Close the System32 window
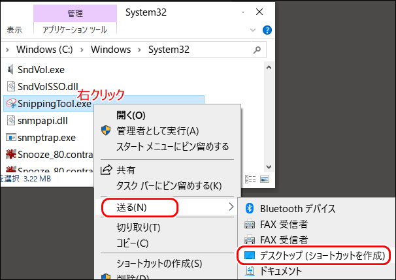The image size is (396, 280). (x=259, y=12)
